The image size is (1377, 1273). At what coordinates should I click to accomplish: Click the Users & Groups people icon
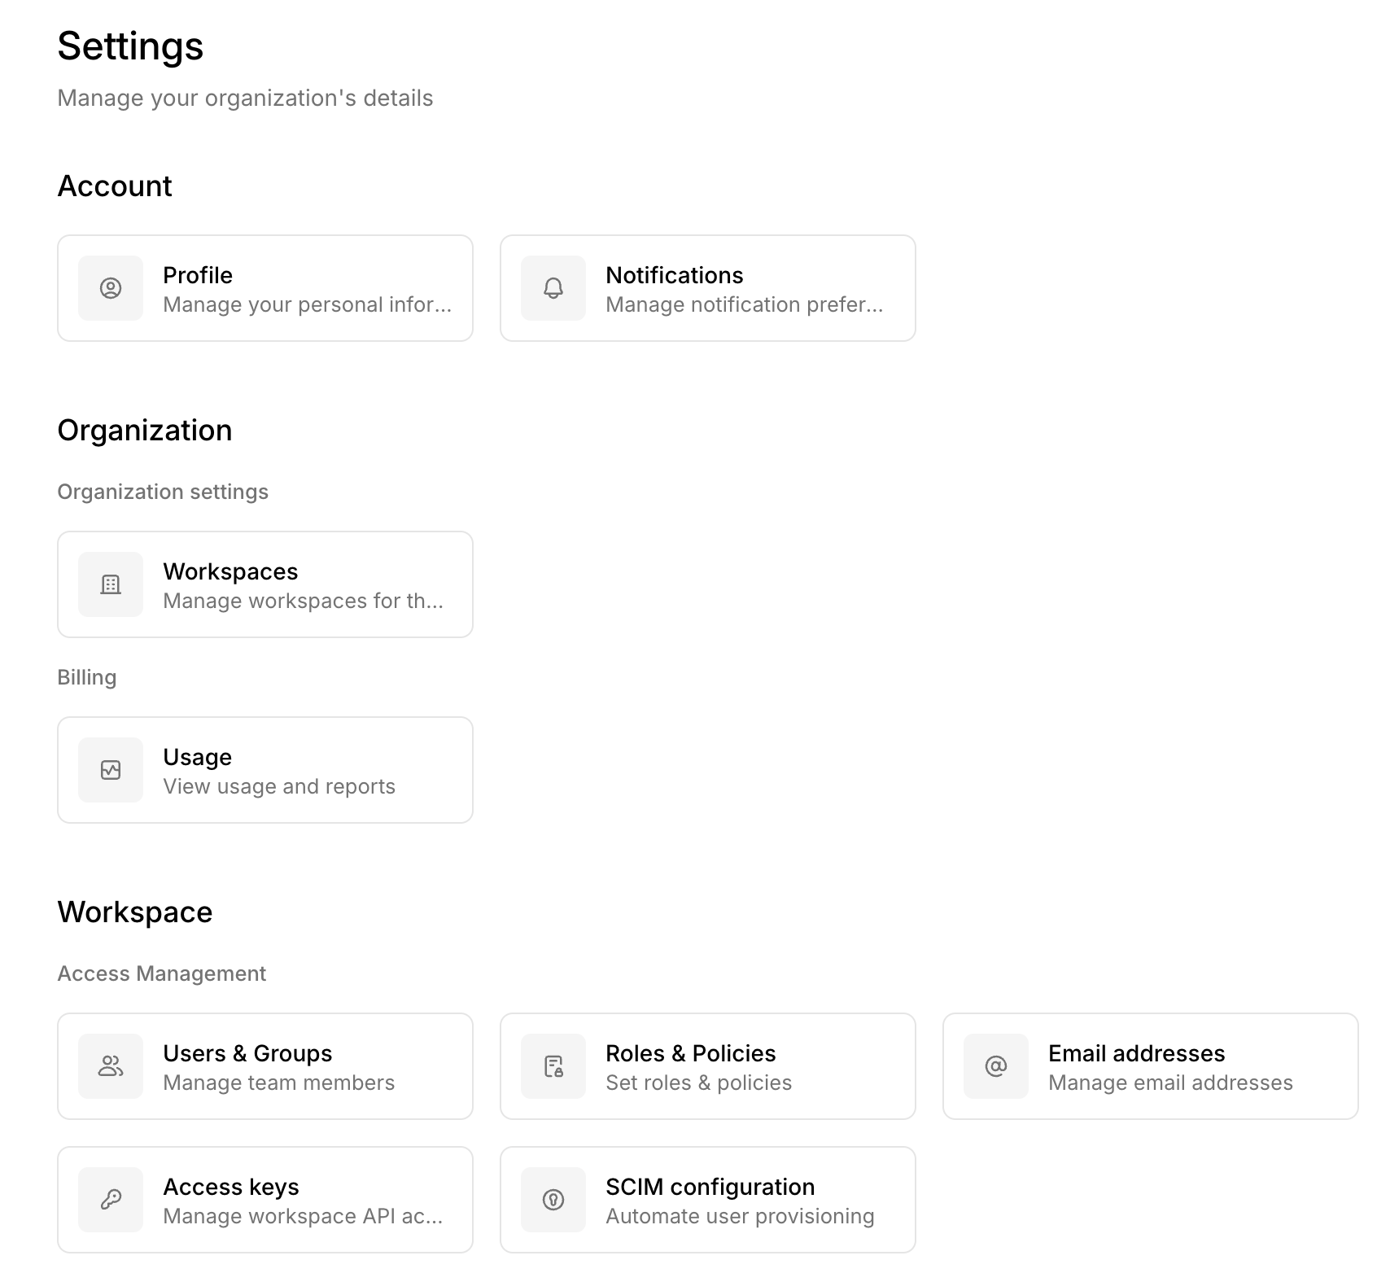[111, 1066]
